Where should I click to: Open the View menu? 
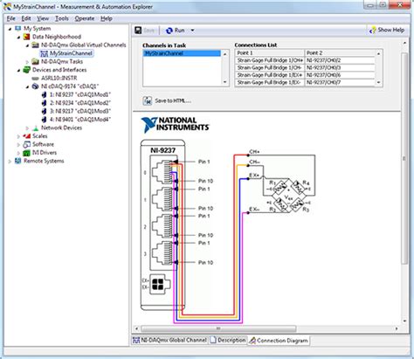[x=43, y=18]
